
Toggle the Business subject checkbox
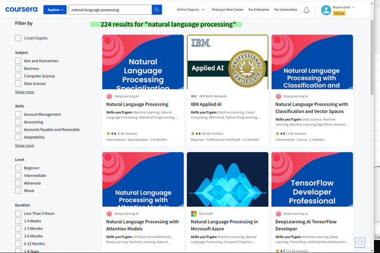(x=18, y=68)
